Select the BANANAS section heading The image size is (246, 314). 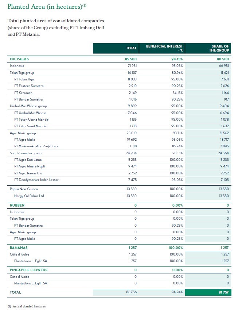click(19, 248)
